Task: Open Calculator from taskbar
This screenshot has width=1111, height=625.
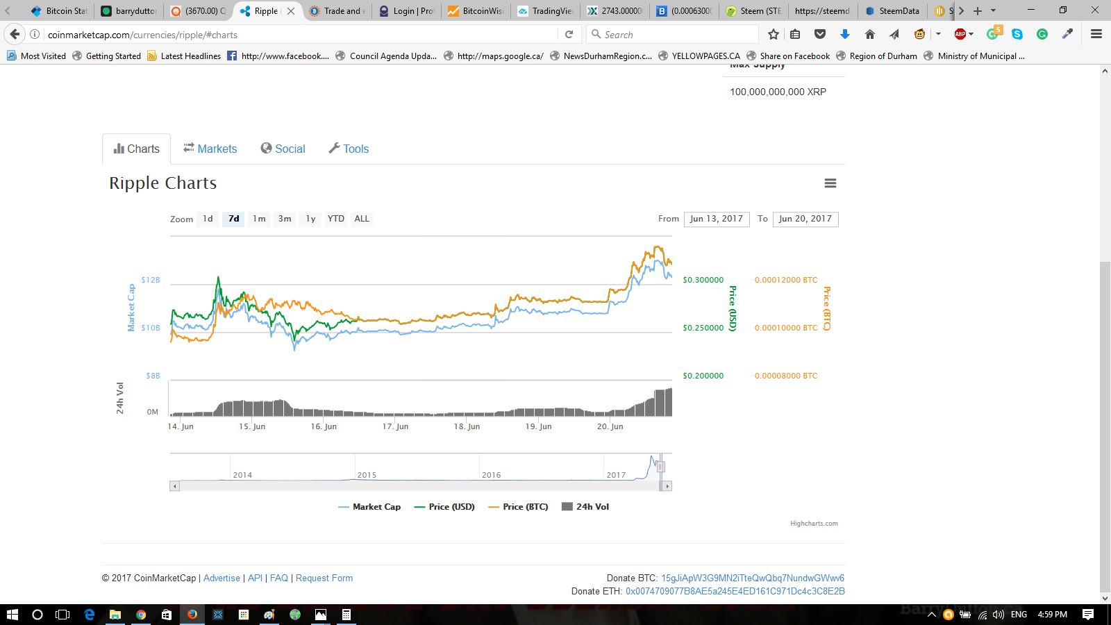Action: (346, 615)
